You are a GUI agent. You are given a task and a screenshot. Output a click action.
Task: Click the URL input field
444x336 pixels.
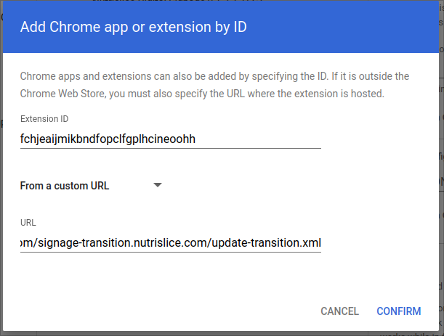point(171,242)
